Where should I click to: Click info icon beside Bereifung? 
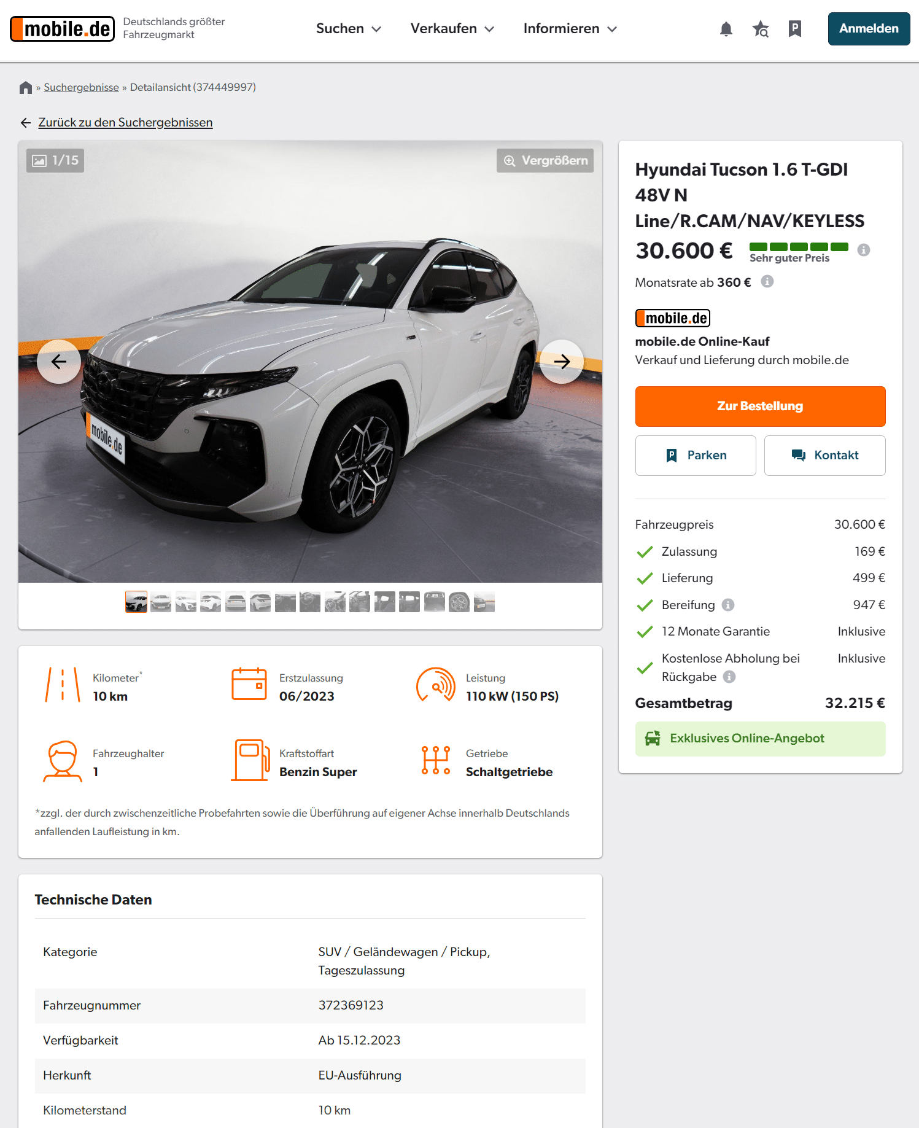click(x=728, y=605)
